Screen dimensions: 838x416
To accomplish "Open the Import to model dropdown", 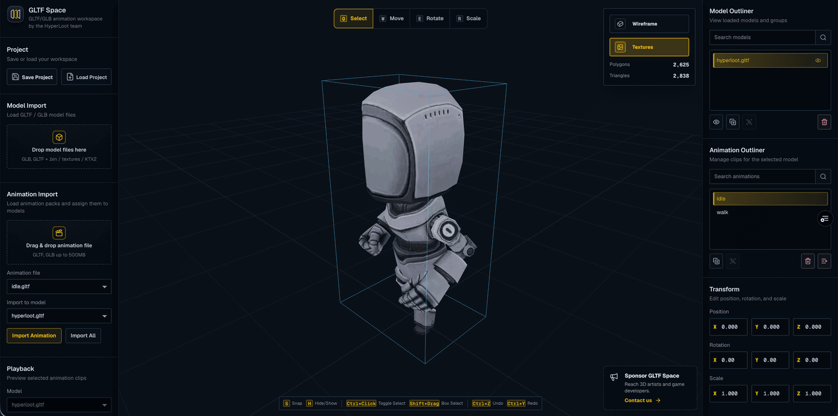I will click(x=59, y=316).
